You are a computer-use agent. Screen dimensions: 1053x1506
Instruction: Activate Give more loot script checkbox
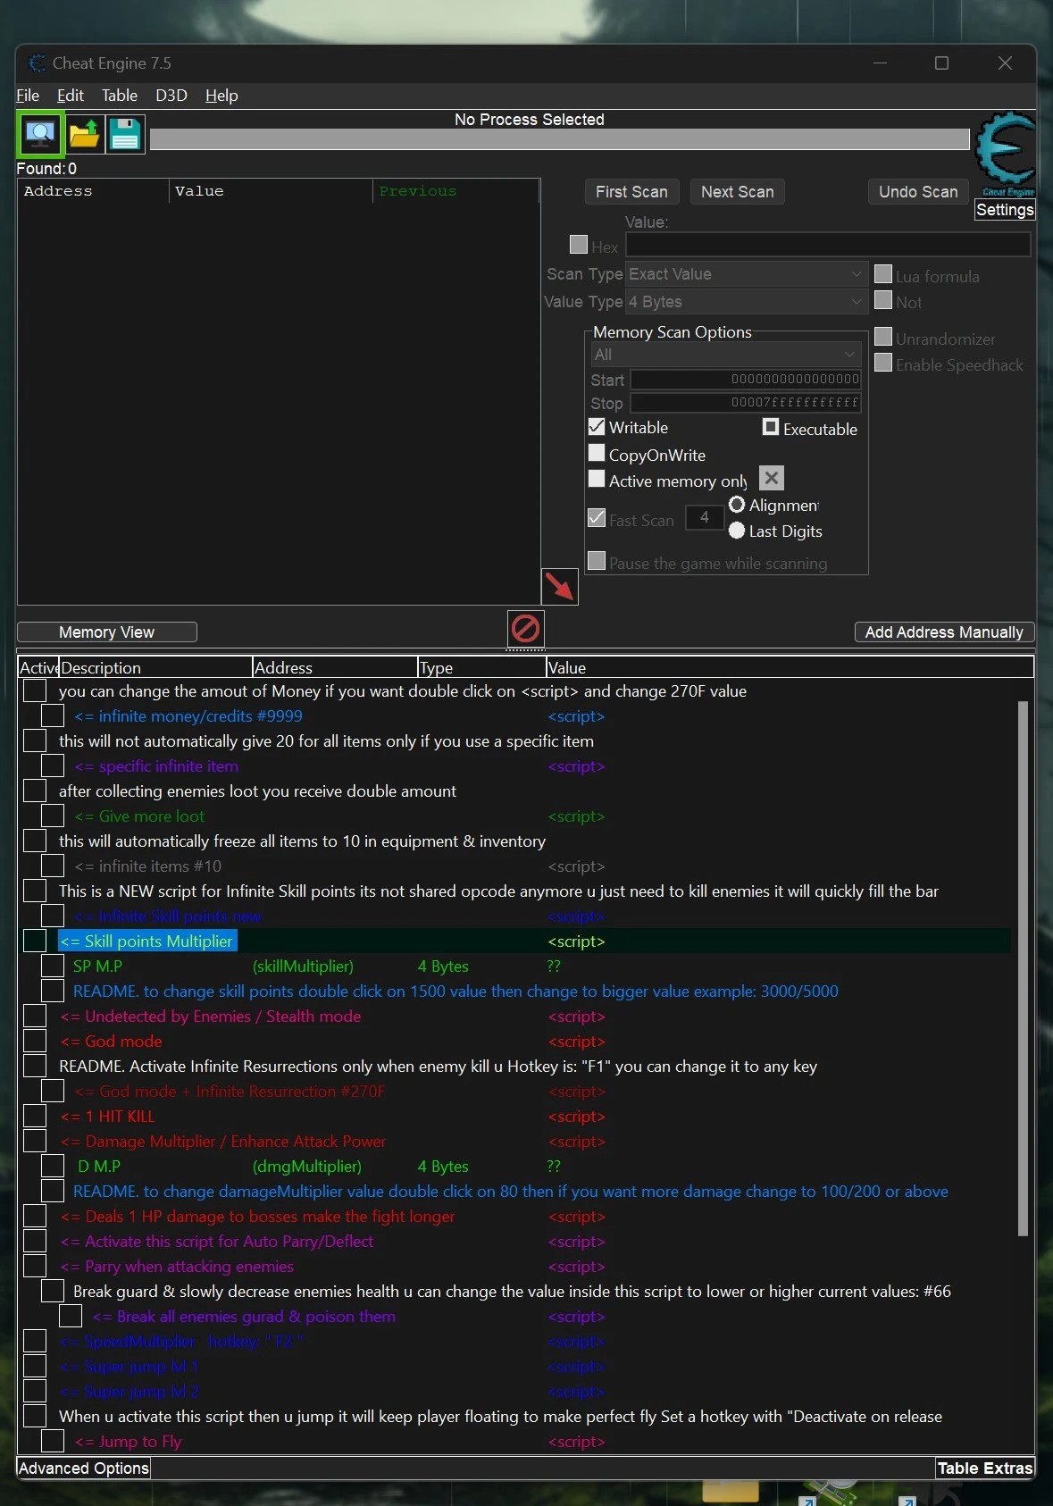pyautogui.click(x=53, y=816)
